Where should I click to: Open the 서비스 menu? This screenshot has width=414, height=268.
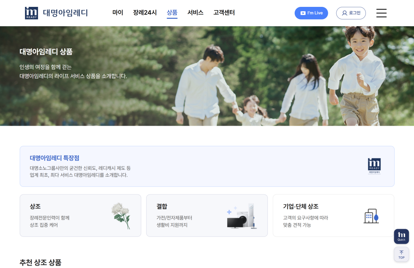[x=195, y=13]
